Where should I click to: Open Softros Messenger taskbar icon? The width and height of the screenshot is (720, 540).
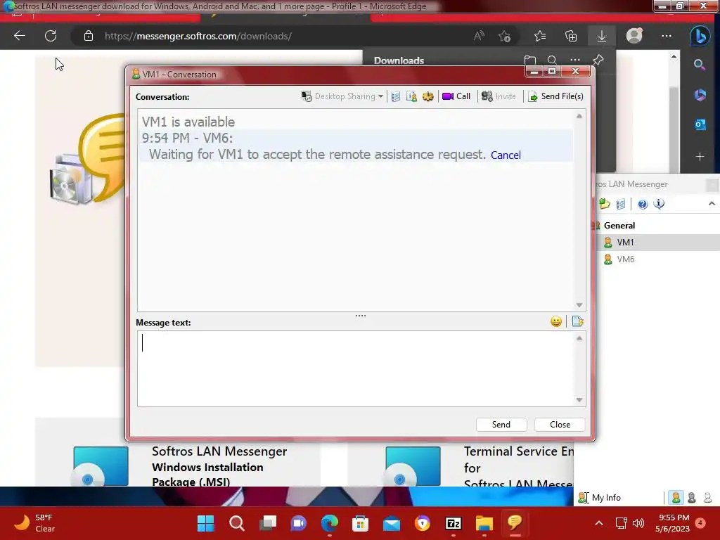click(x=515, y=522)
